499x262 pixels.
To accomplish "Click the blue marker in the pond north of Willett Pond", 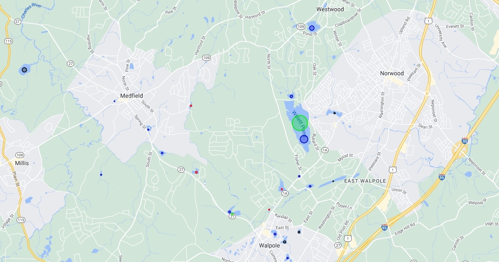I will click(x=291, y=96).
